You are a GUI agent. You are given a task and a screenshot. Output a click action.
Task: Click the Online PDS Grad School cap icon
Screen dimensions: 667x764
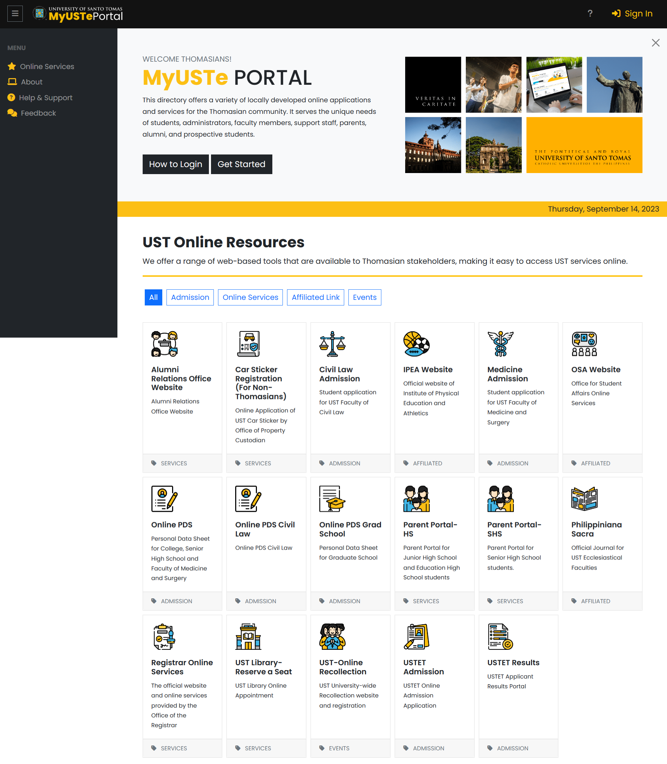pos(332,499)
